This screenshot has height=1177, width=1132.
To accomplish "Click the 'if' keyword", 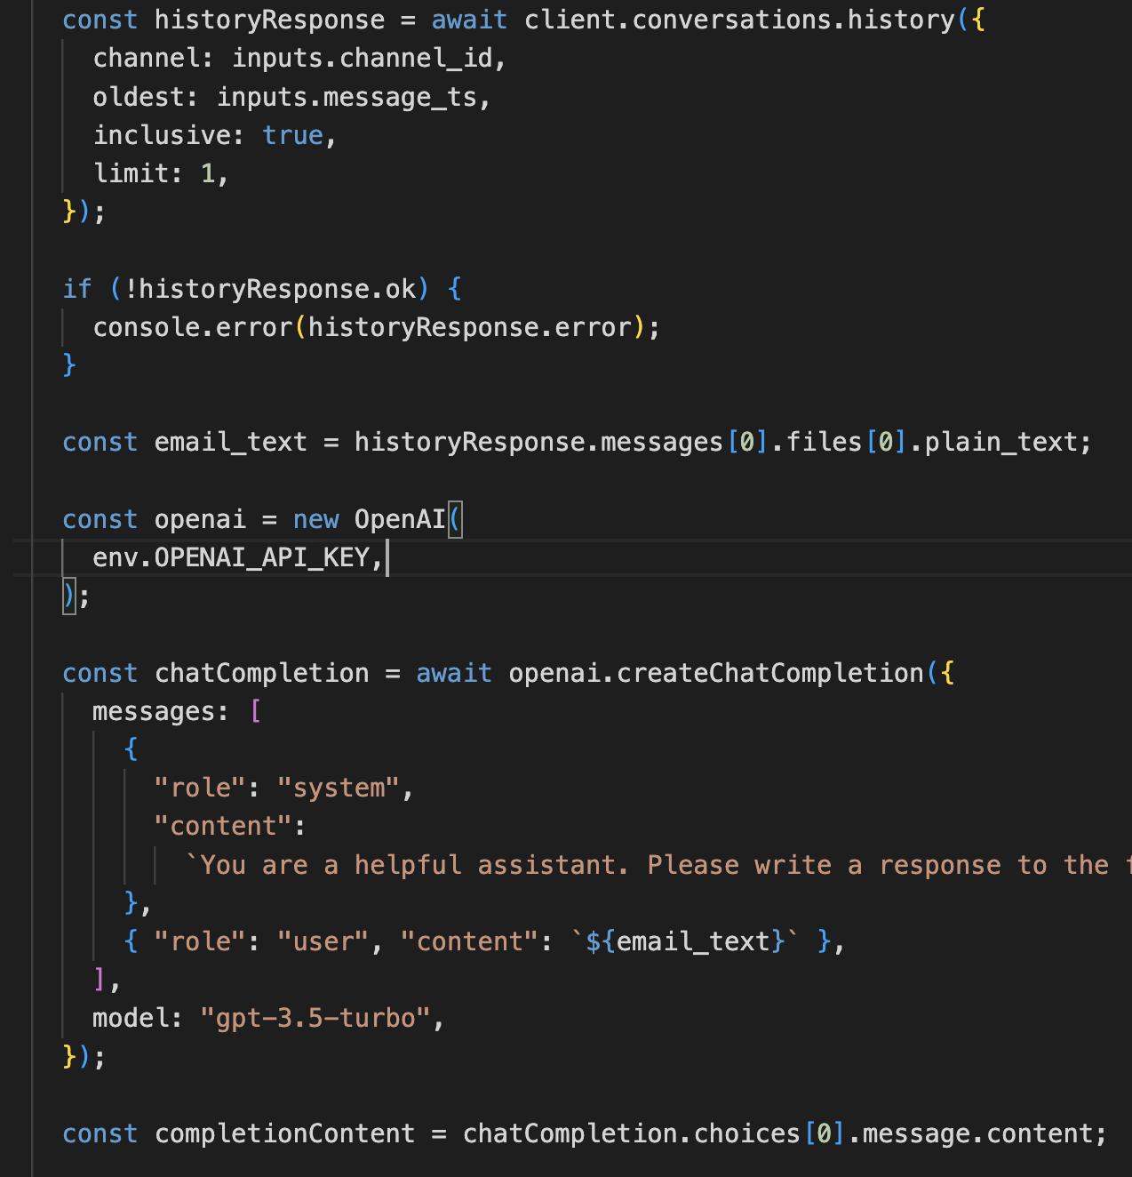I will (76, 289).
